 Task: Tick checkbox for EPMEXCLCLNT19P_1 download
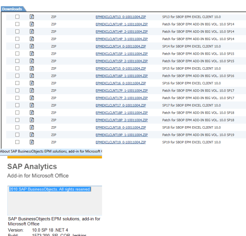pos(17,135)
